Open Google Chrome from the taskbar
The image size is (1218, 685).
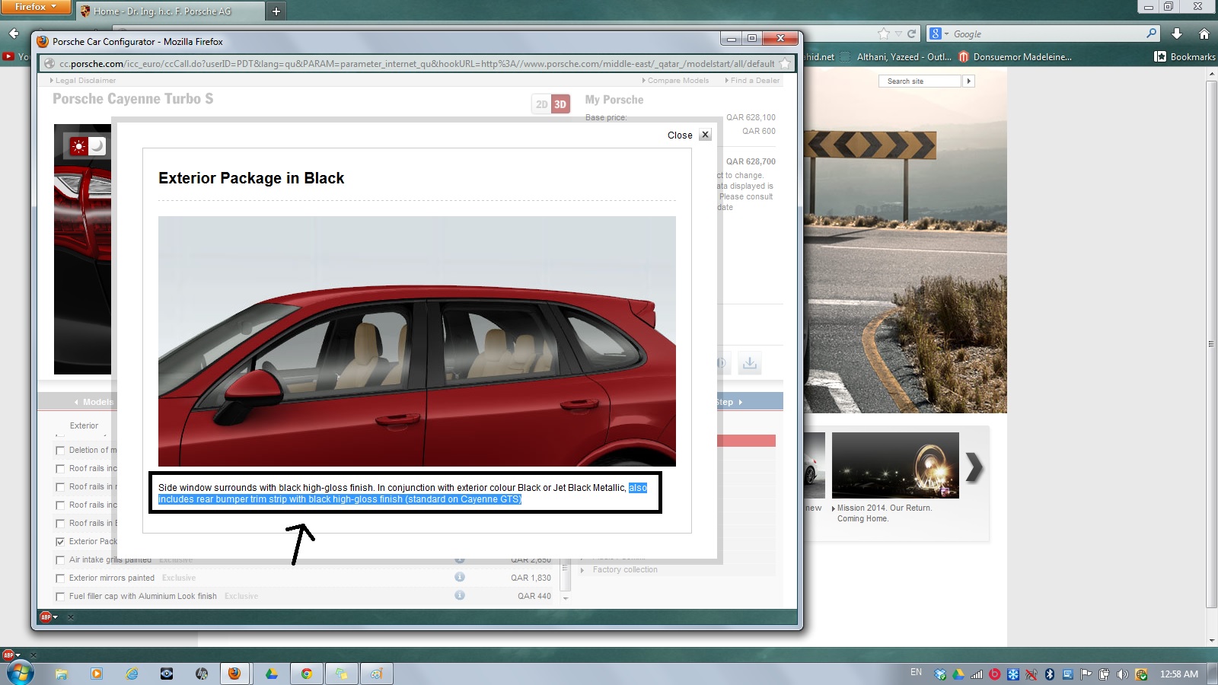[306, 674]
